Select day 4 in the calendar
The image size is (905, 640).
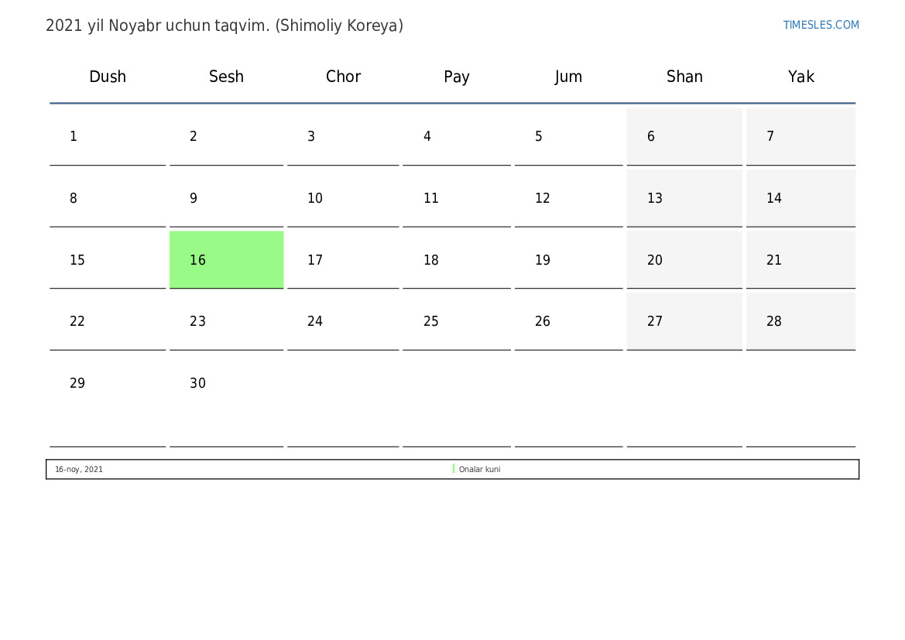(x=457, y=137)
